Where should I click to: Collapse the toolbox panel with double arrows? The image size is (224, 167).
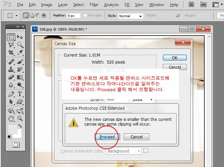18,27
